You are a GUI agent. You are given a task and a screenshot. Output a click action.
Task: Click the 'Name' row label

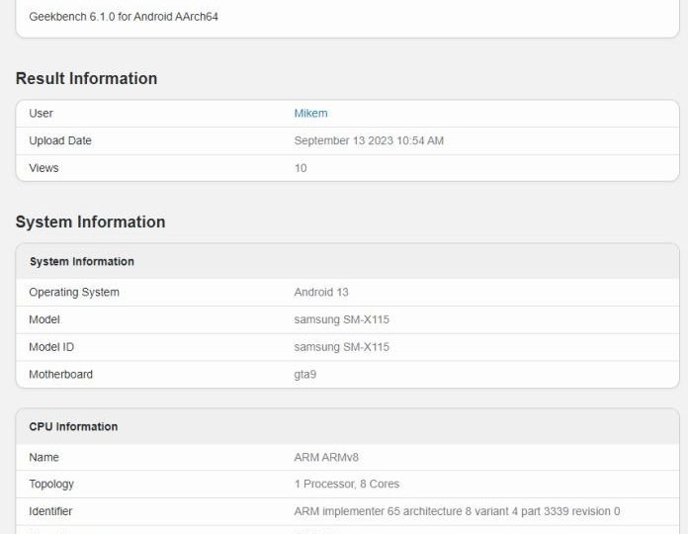43,457
